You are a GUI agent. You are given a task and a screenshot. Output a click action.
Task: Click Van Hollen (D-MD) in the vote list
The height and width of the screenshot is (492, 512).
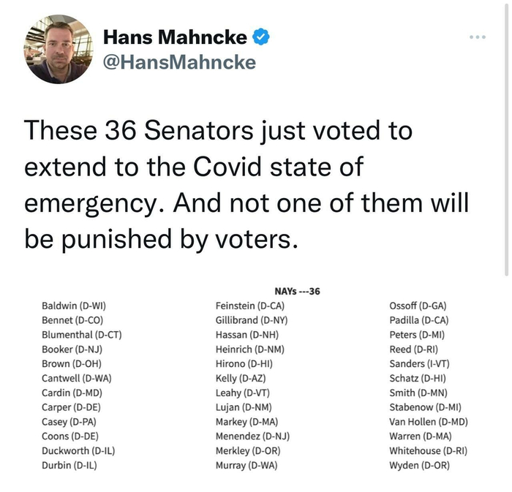429,421
